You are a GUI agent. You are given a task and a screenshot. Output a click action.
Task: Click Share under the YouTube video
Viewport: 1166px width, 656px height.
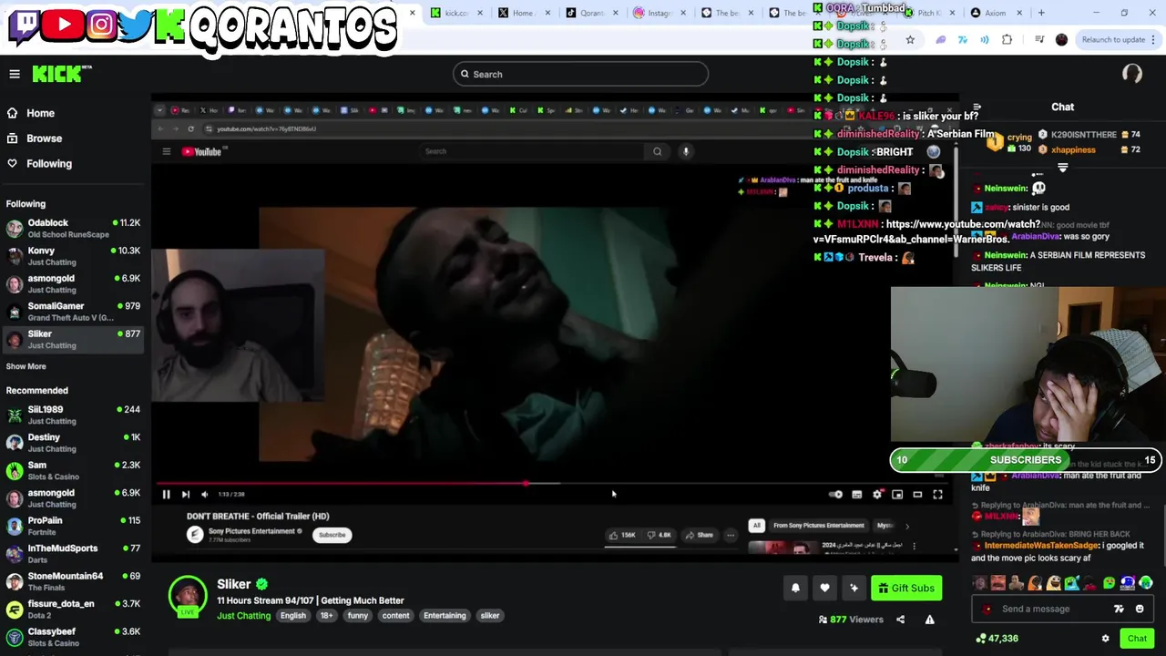click(x=700, y=535)
